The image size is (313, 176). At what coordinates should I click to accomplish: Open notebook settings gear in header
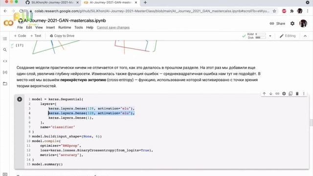[292, 23]
